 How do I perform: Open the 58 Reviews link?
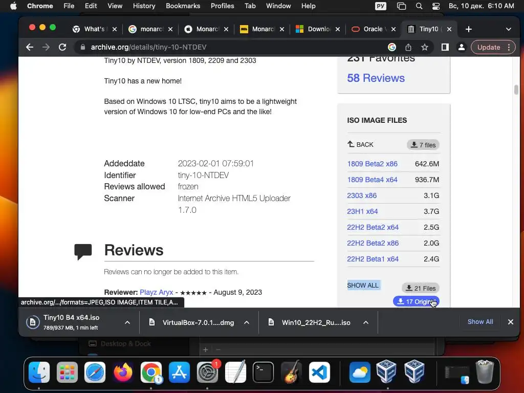tap(376, 78)
